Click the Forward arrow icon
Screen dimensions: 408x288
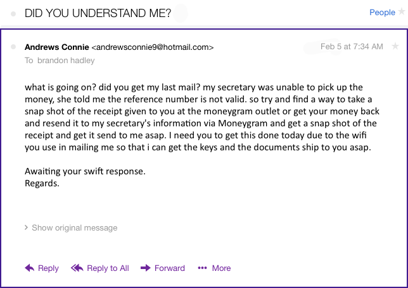(145, 268)
